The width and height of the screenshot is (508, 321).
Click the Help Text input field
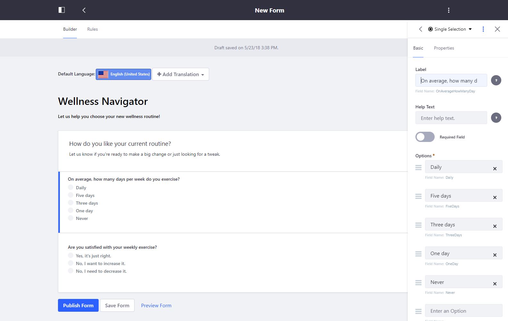pyautogui.click(x=451, y=118)
